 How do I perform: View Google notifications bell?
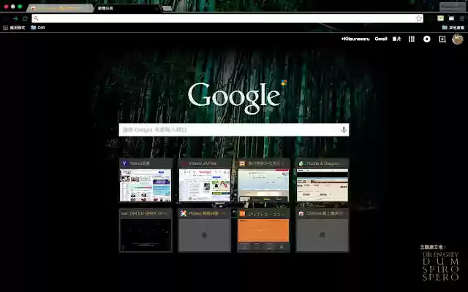tap(427, 39)
